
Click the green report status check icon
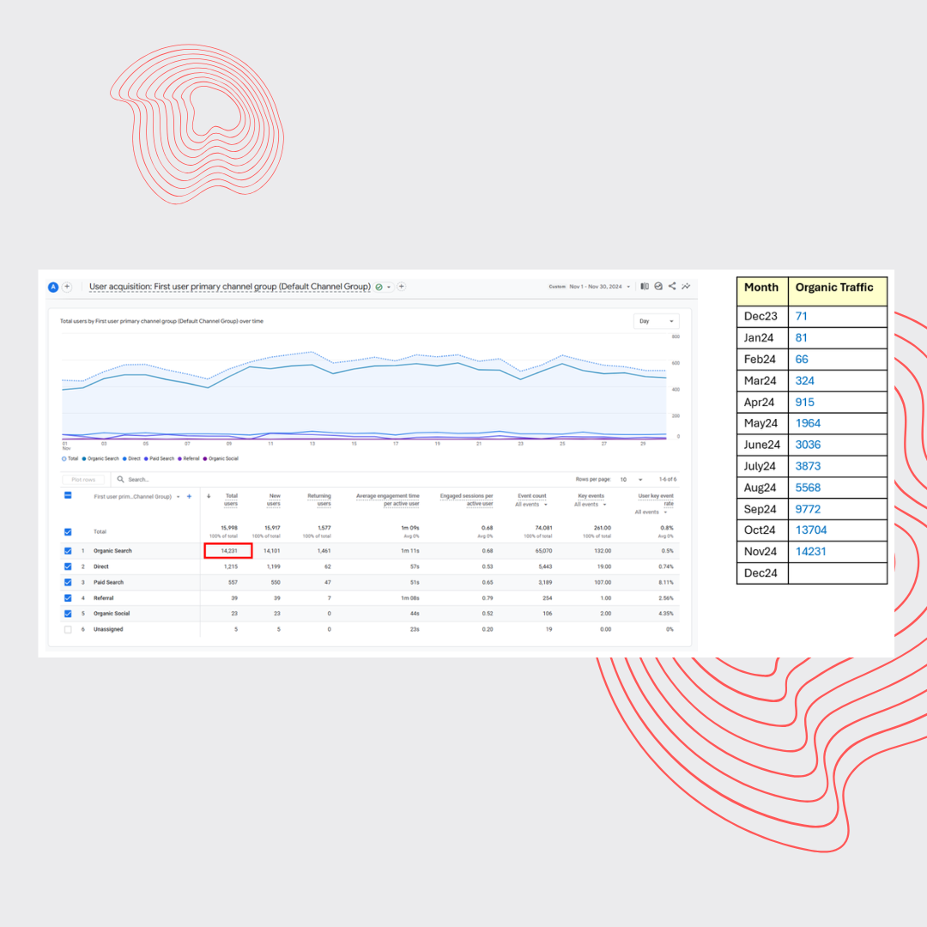click(x=379, y=287)
